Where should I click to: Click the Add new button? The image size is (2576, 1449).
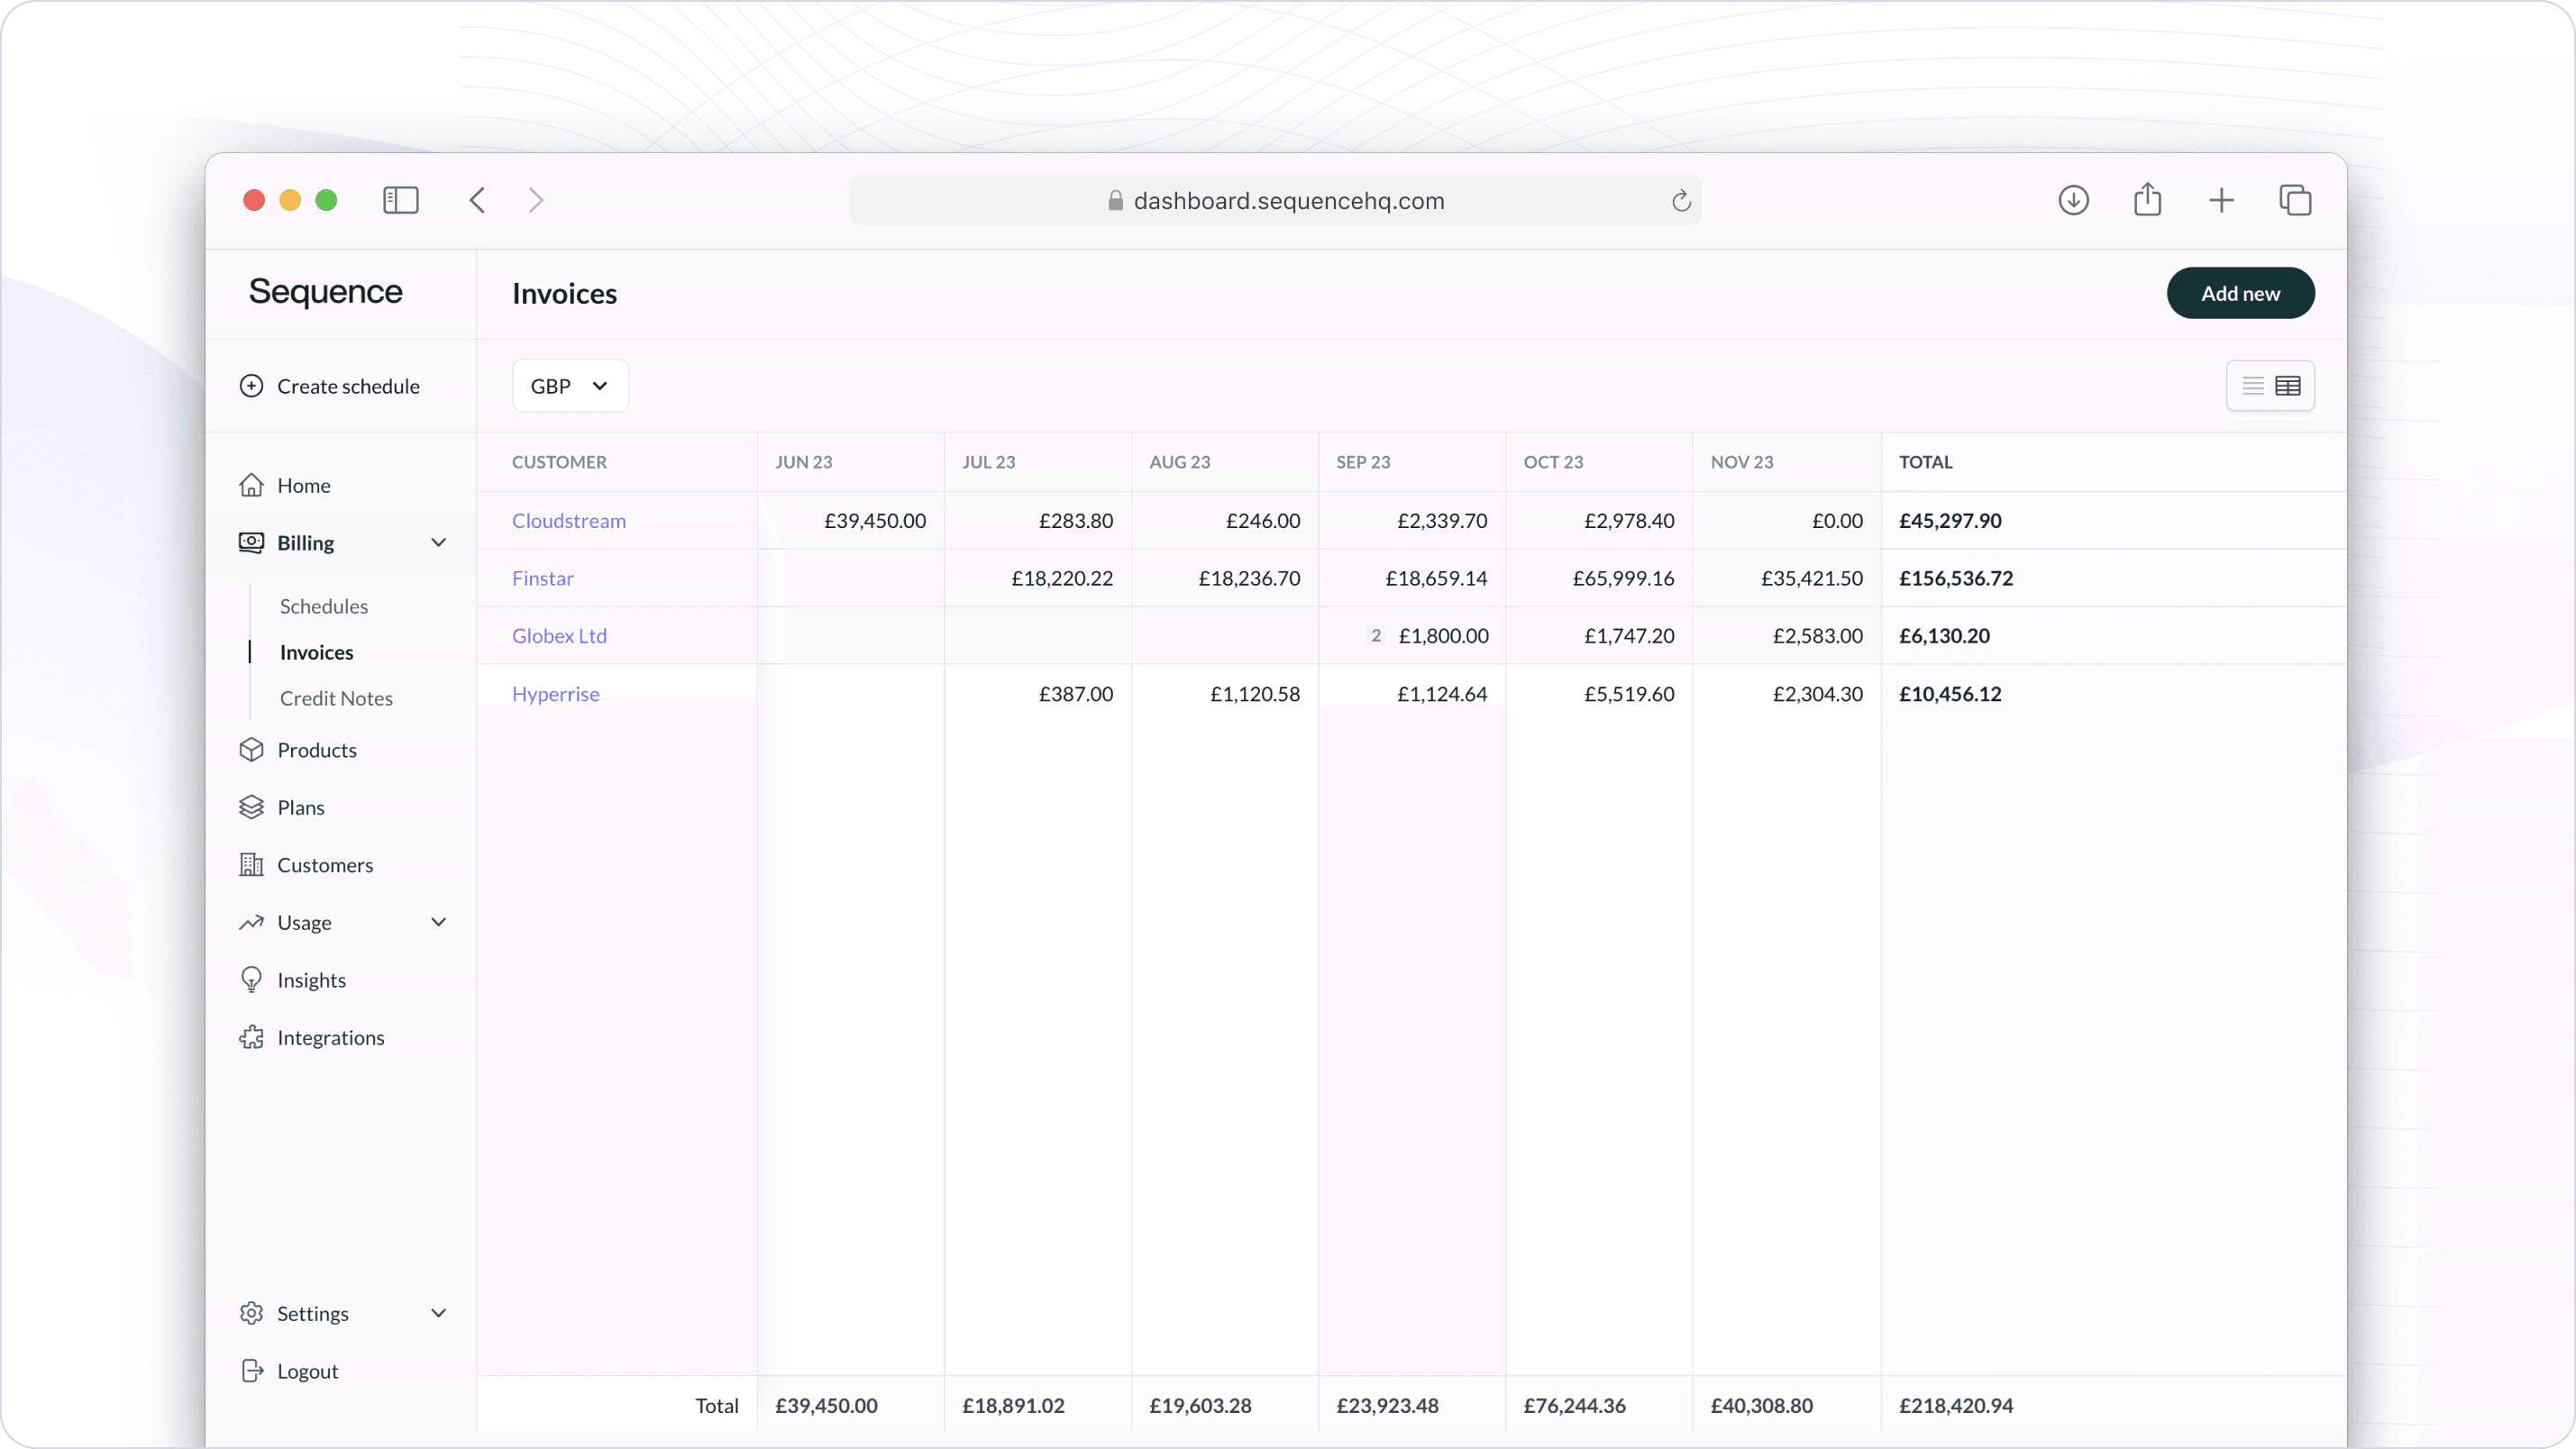(x=2240, y=293)
